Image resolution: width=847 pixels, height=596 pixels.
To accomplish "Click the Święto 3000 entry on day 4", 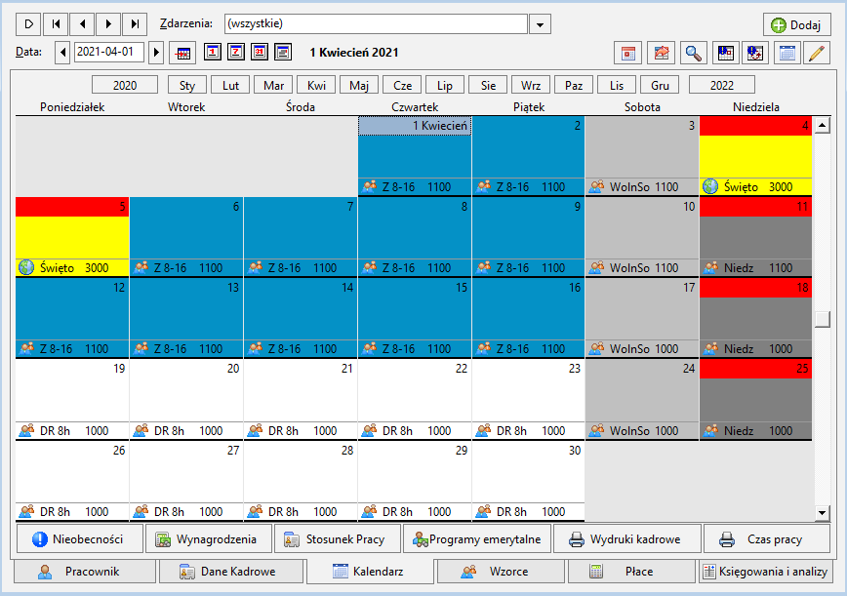I will point(755,186).
